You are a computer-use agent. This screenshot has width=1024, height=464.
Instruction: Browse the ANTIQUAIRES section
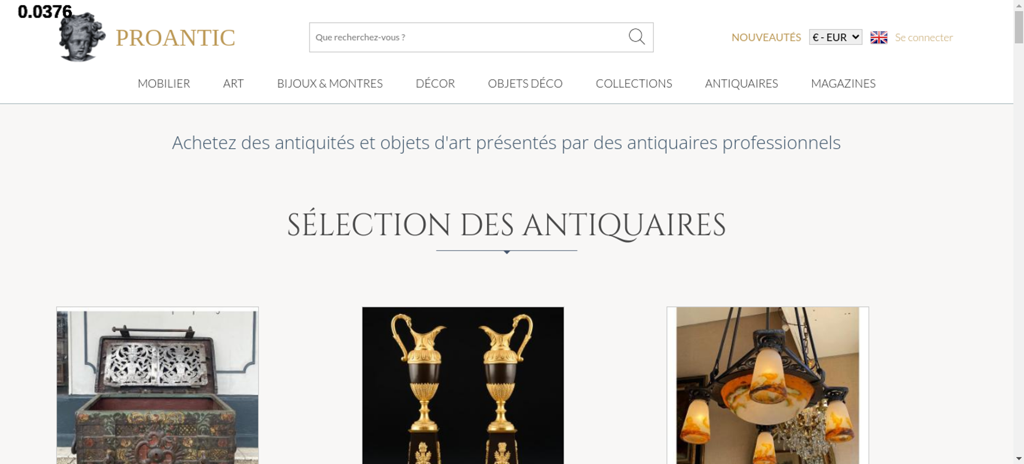point(741,83)
